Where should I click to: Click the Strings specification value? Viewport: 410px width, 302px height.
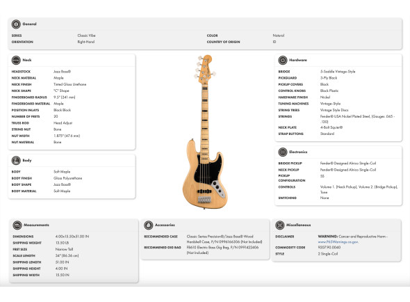(357, 119)
